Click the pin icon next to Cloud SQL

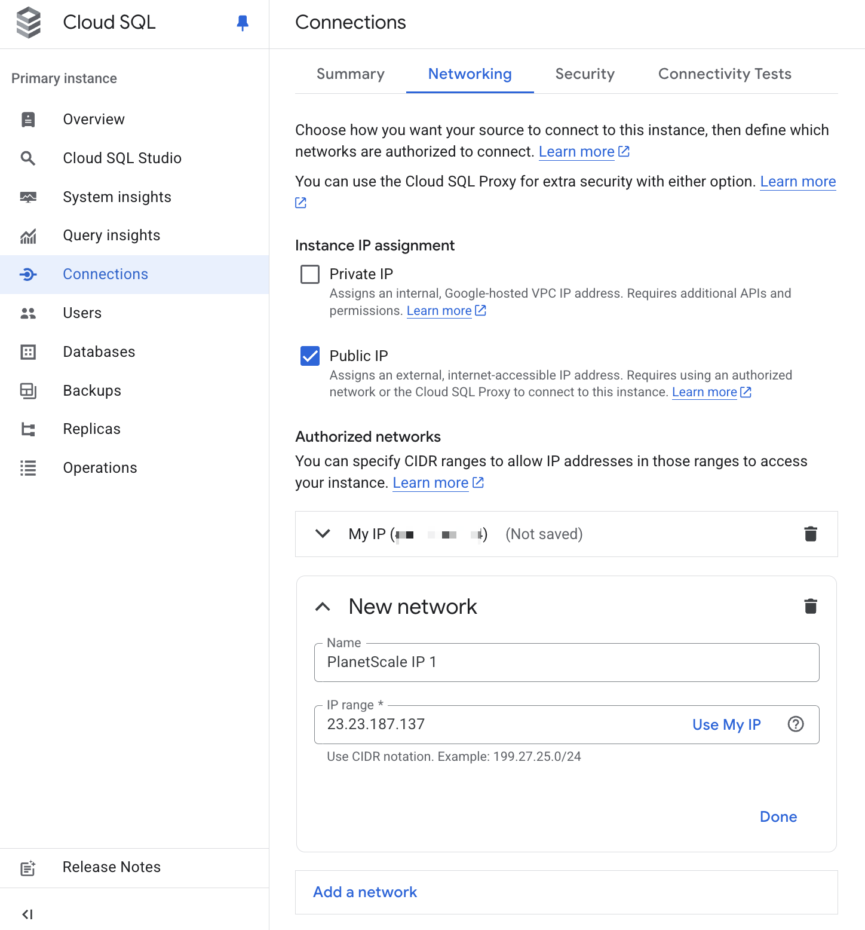[243, 23]
